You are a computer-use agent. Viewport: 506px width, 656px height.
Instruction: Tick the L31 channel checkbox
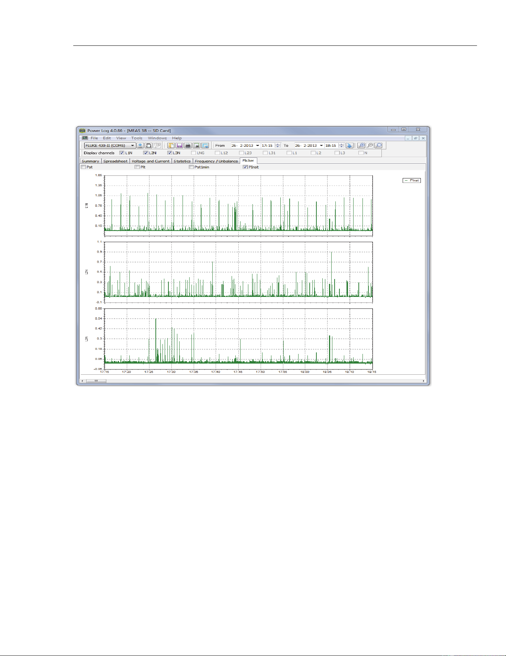265,153
